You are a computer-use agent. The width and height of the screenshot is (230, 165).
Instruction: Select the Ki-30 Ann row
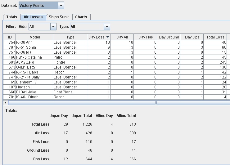(34, 42)
